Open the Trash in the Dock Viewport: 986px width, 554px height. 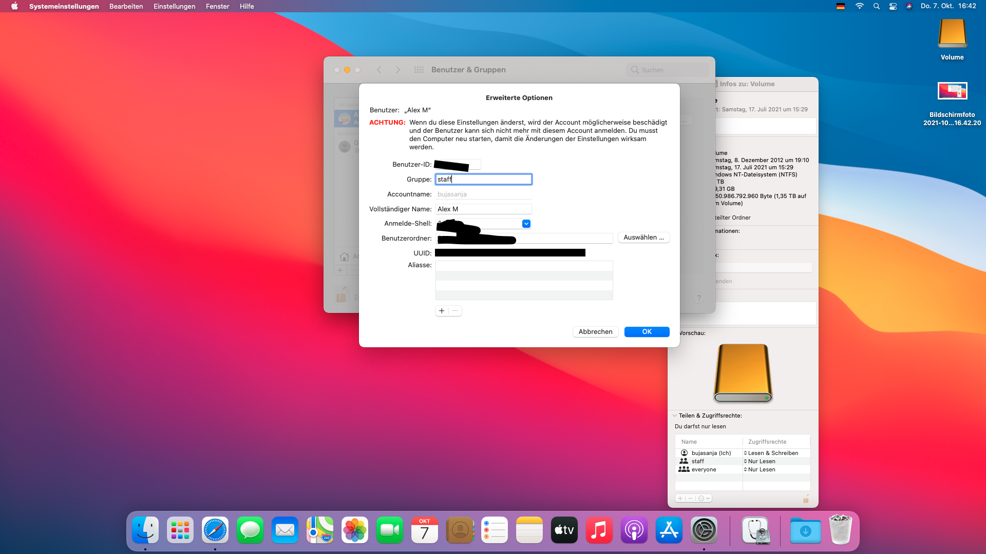(841, 530)
